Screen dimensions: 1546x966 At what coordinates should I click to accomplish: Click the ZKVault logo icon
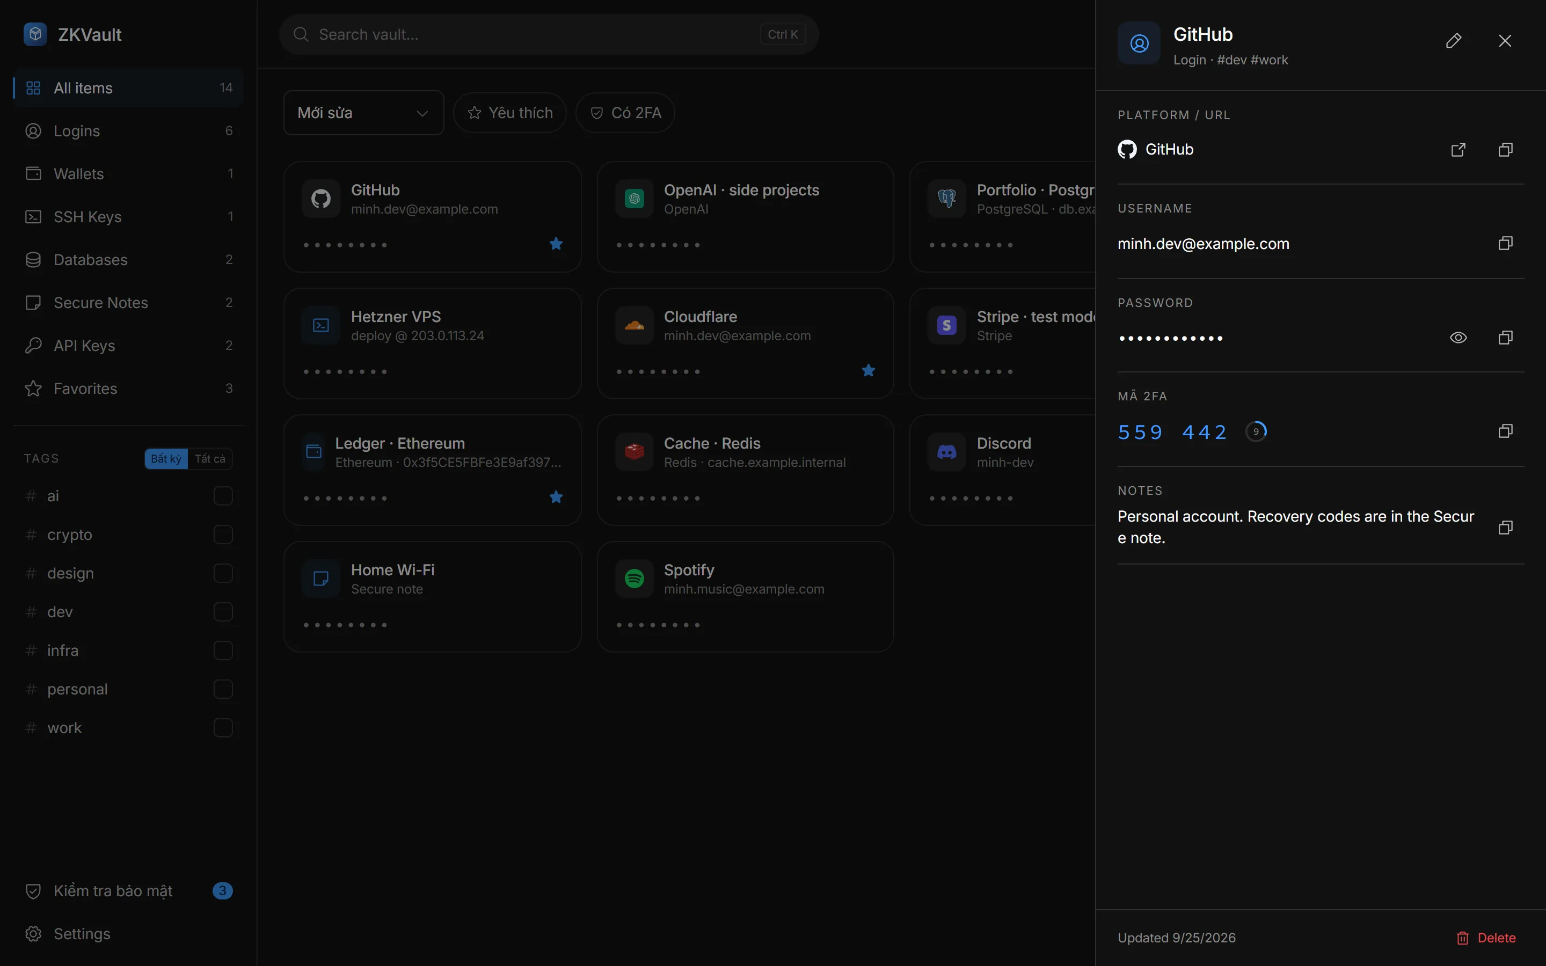pos(35,34)
